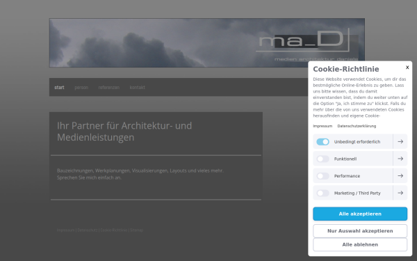Click the Cookie-Richtlinie dialog title

(x=345, y=69)
